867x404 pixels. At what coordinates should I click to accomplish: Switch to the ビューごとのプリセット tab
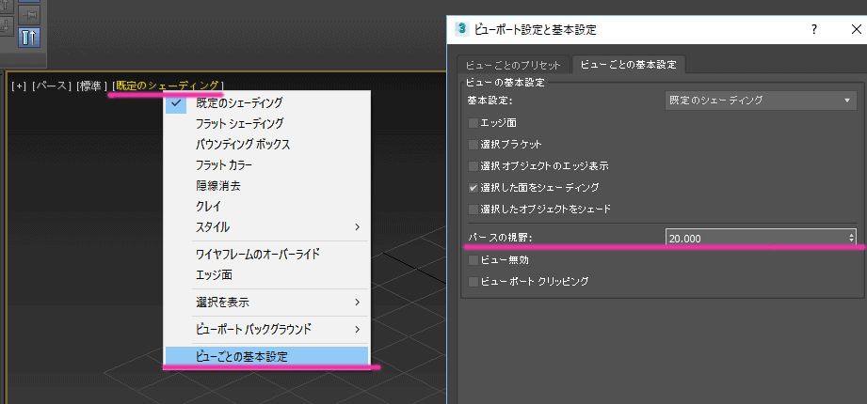[514, 65]
